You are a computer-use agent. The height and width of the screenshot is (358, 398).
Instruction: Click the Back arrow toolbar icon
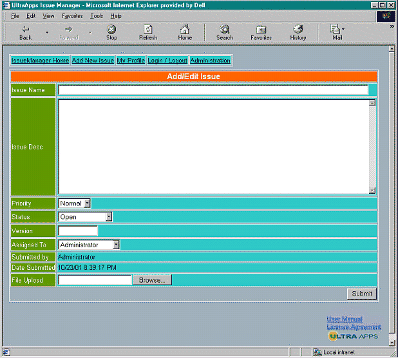click(25, 30)
